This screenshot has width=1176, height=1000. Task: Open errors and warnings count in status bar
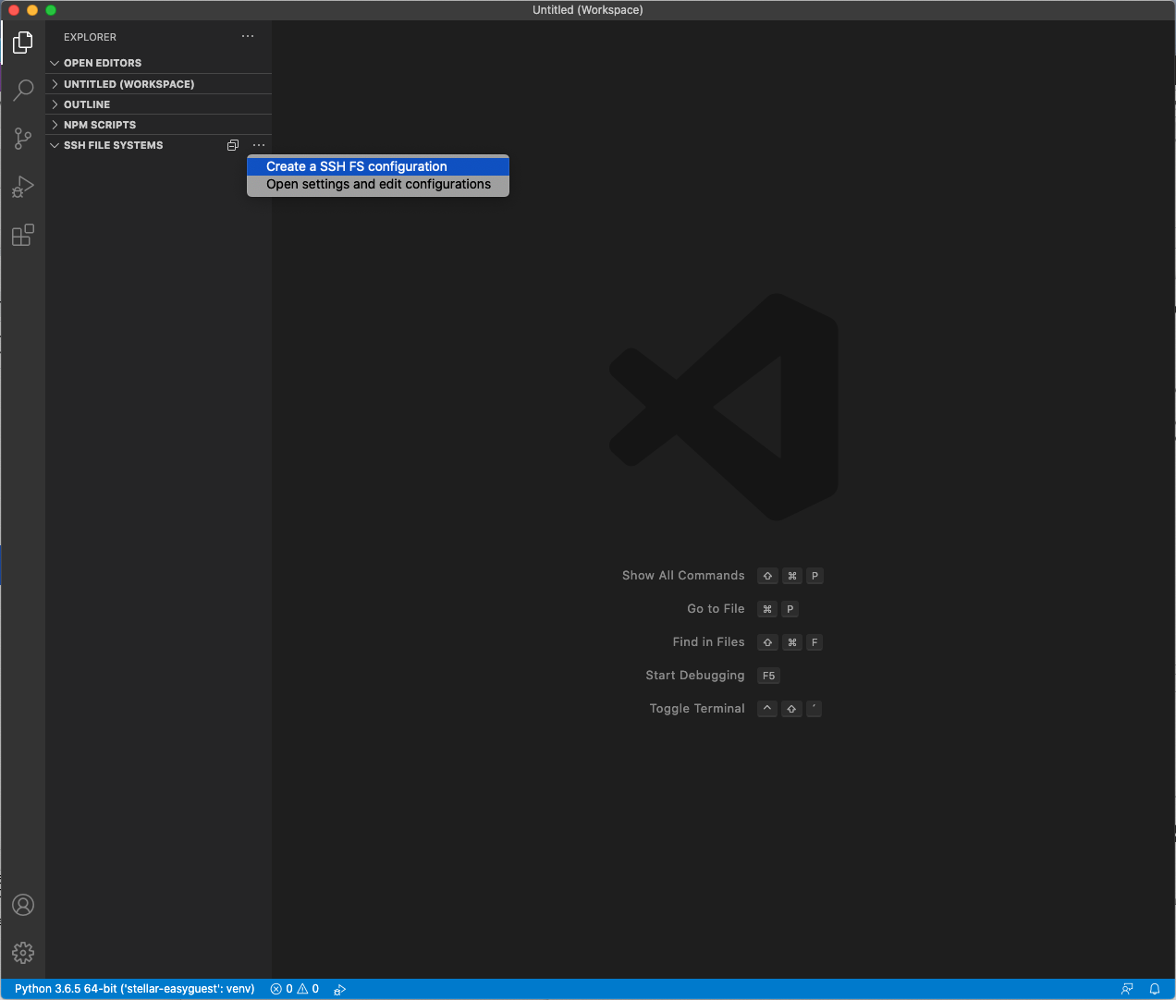click(x=295, y=989)
